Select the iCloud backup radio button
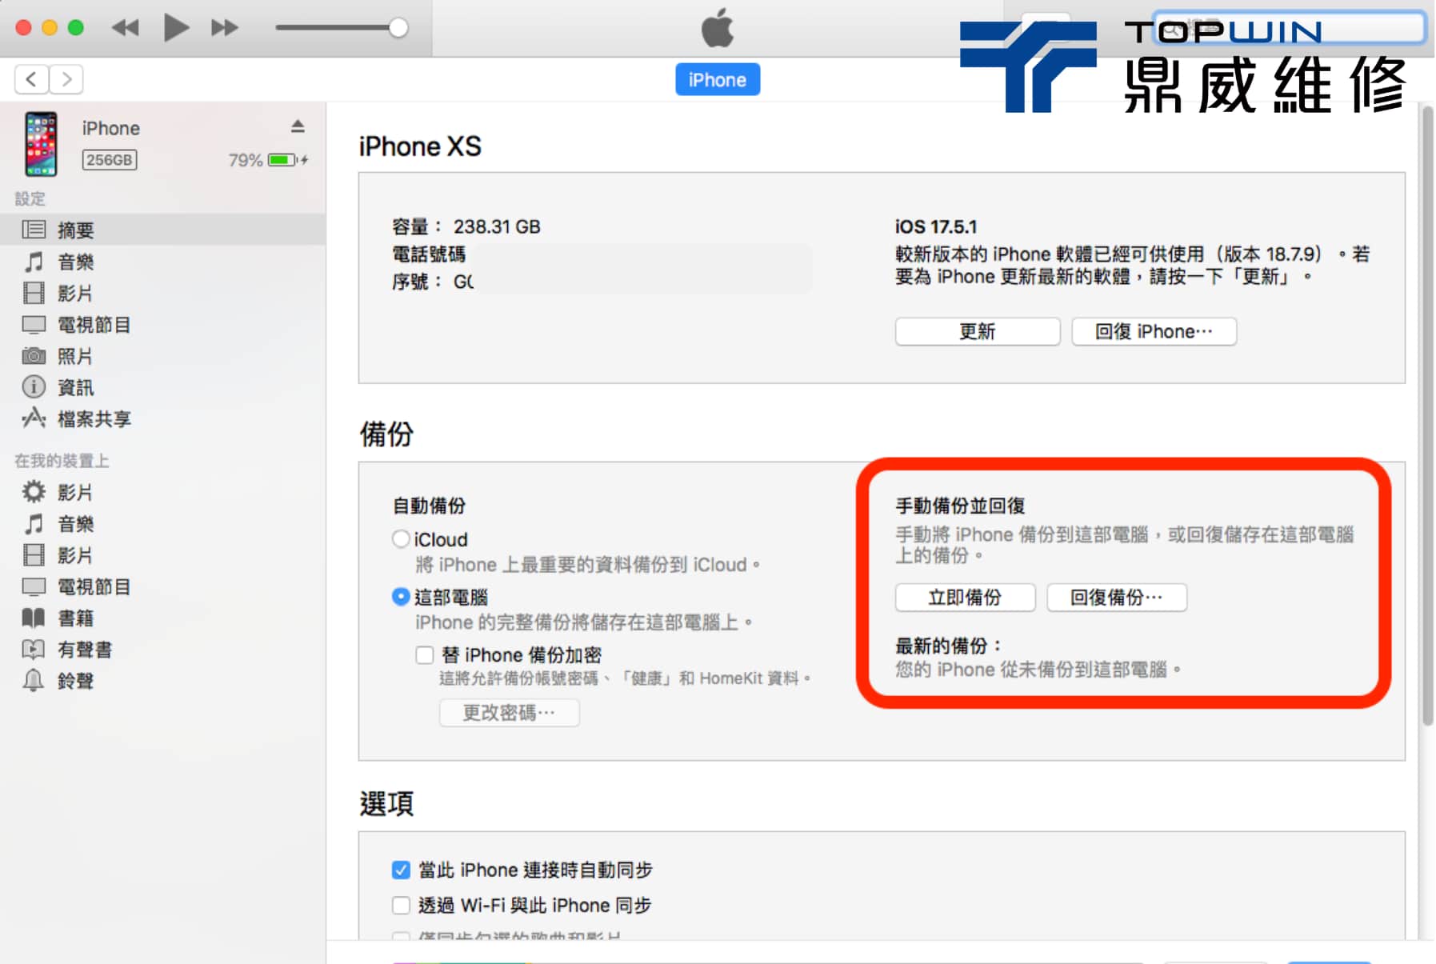The height and width of the screenshot is (964, 1436). pyautogui.click(x=401, y=539)
